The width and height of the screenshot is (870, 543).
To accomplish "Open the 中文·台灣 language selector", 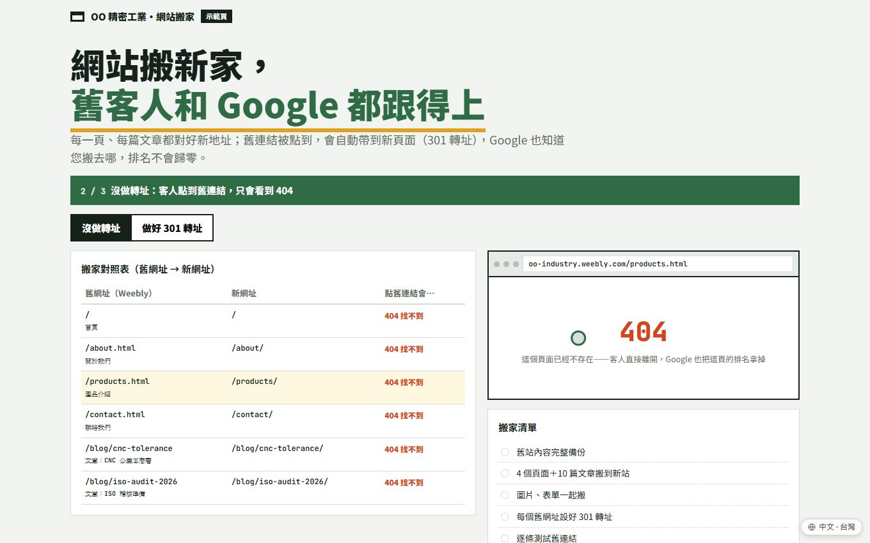I will coord(831,527).
